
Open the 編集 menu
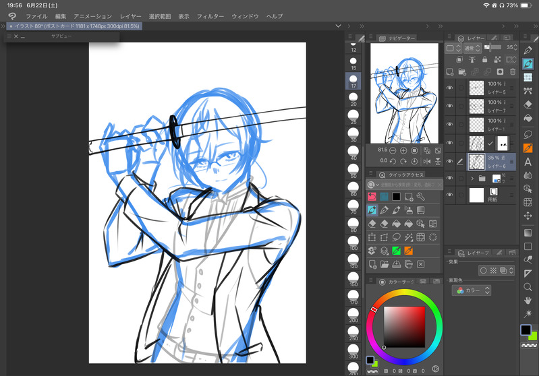[x=61, y=16]
